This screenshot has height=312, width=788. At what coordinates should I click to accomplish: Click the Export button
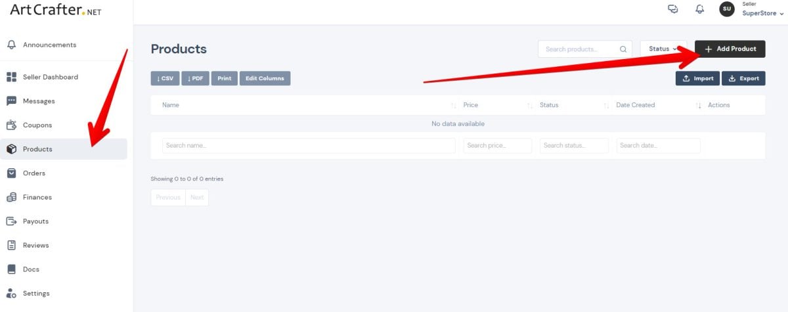743,78
